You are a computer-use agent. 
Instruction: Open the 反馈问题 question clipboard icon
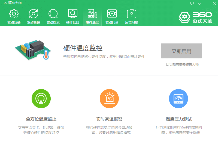pyautogui.click(x=132, y=16)
